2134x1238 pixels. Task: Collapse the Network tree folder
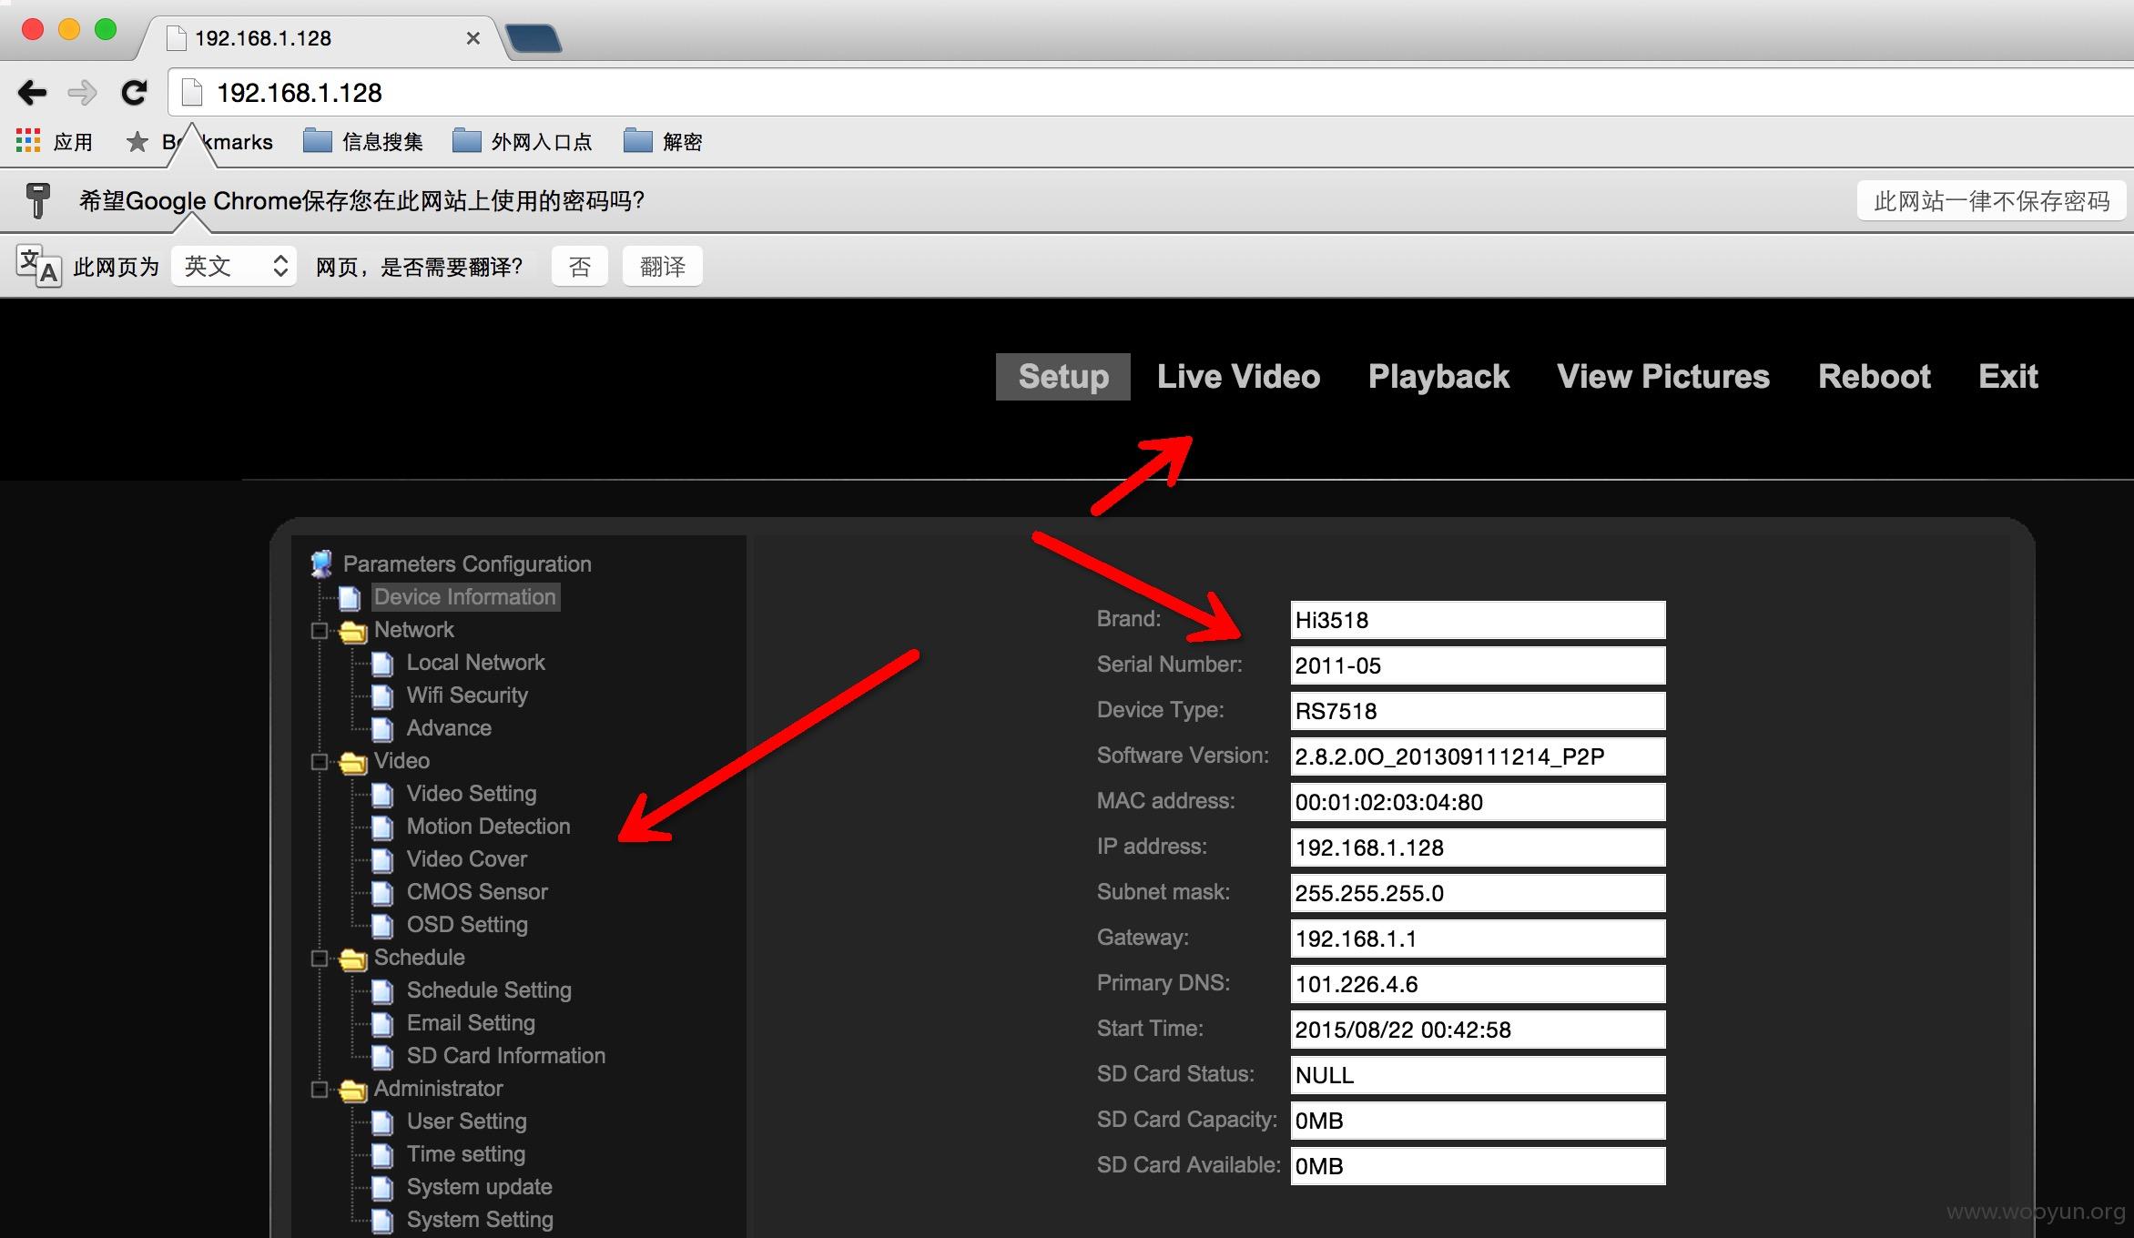[320, 631]
